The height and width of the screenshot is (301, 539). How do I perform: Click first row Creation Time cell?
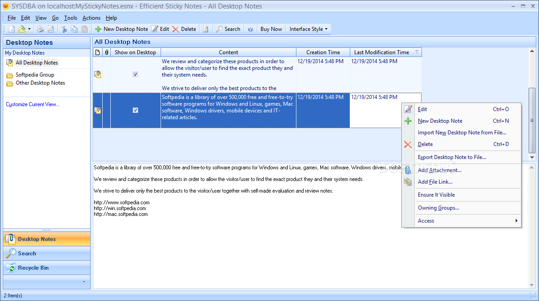[323, 75]
